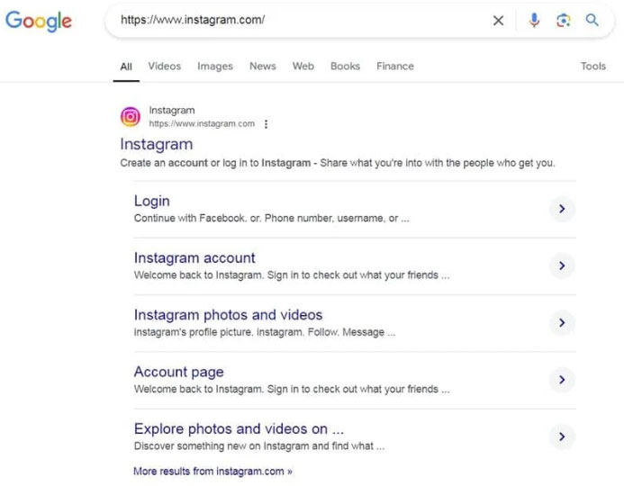Expand Instagram photos and videos chevron
Viewport: 624px width, 486px height.
click(x=562, y=322)
